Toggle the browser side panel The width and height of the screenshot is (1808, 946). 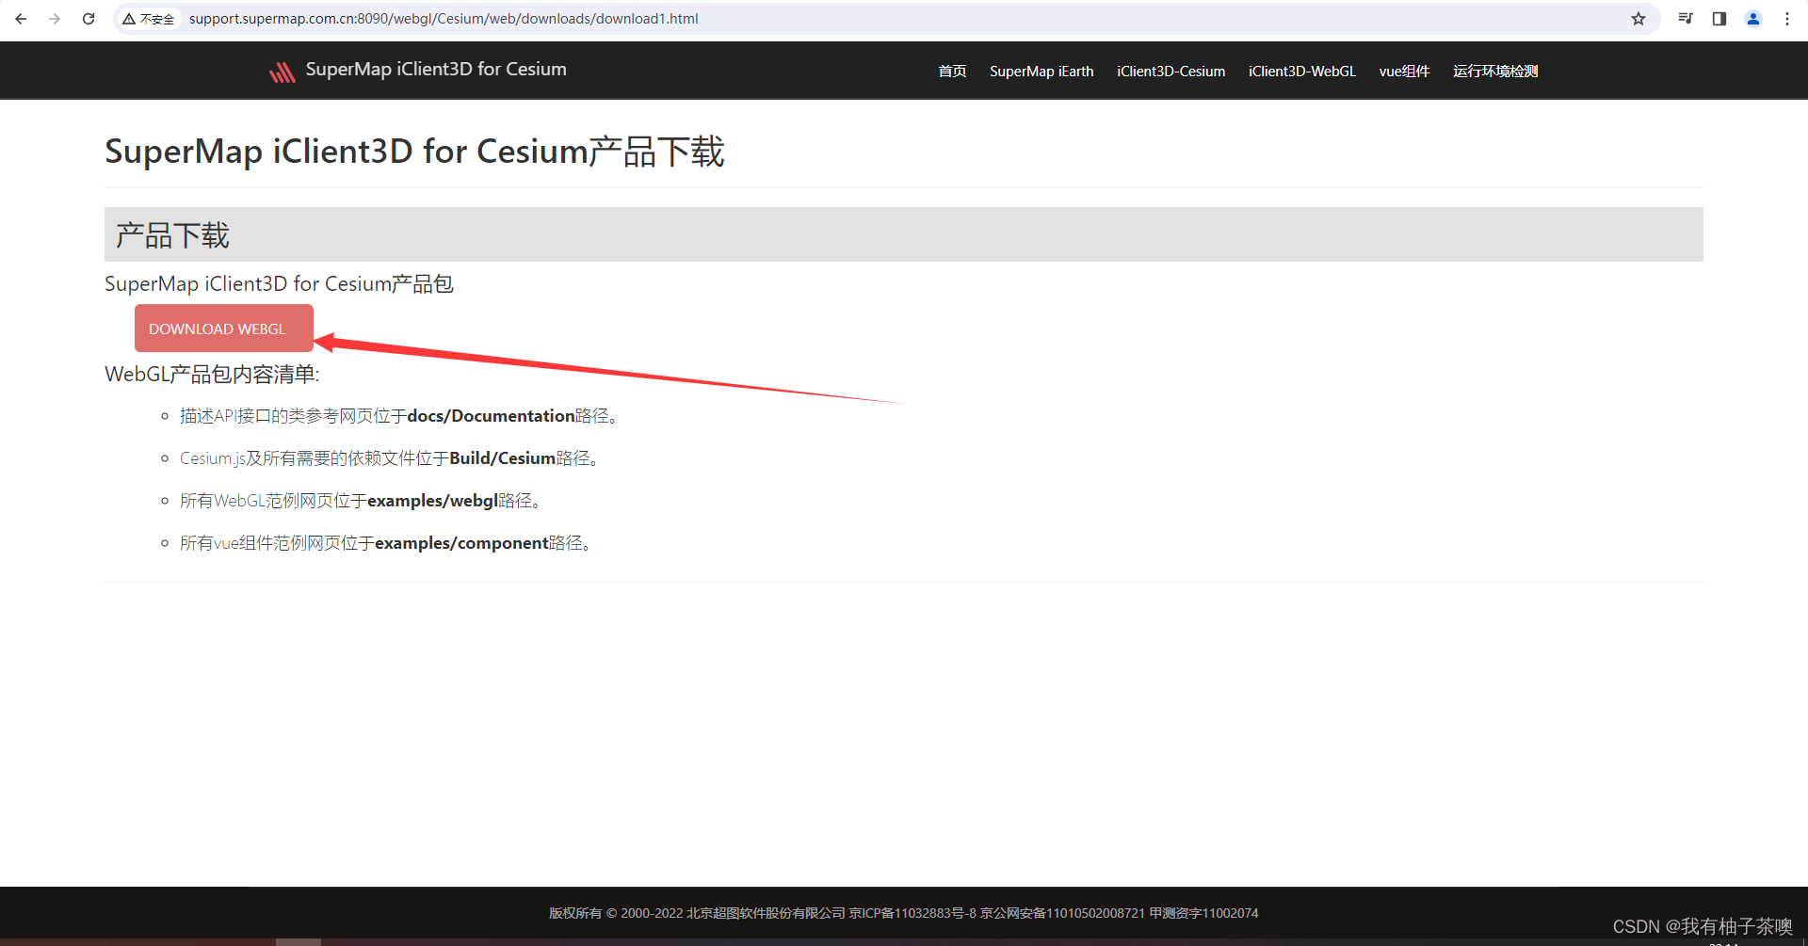[x=1719, y=19]
